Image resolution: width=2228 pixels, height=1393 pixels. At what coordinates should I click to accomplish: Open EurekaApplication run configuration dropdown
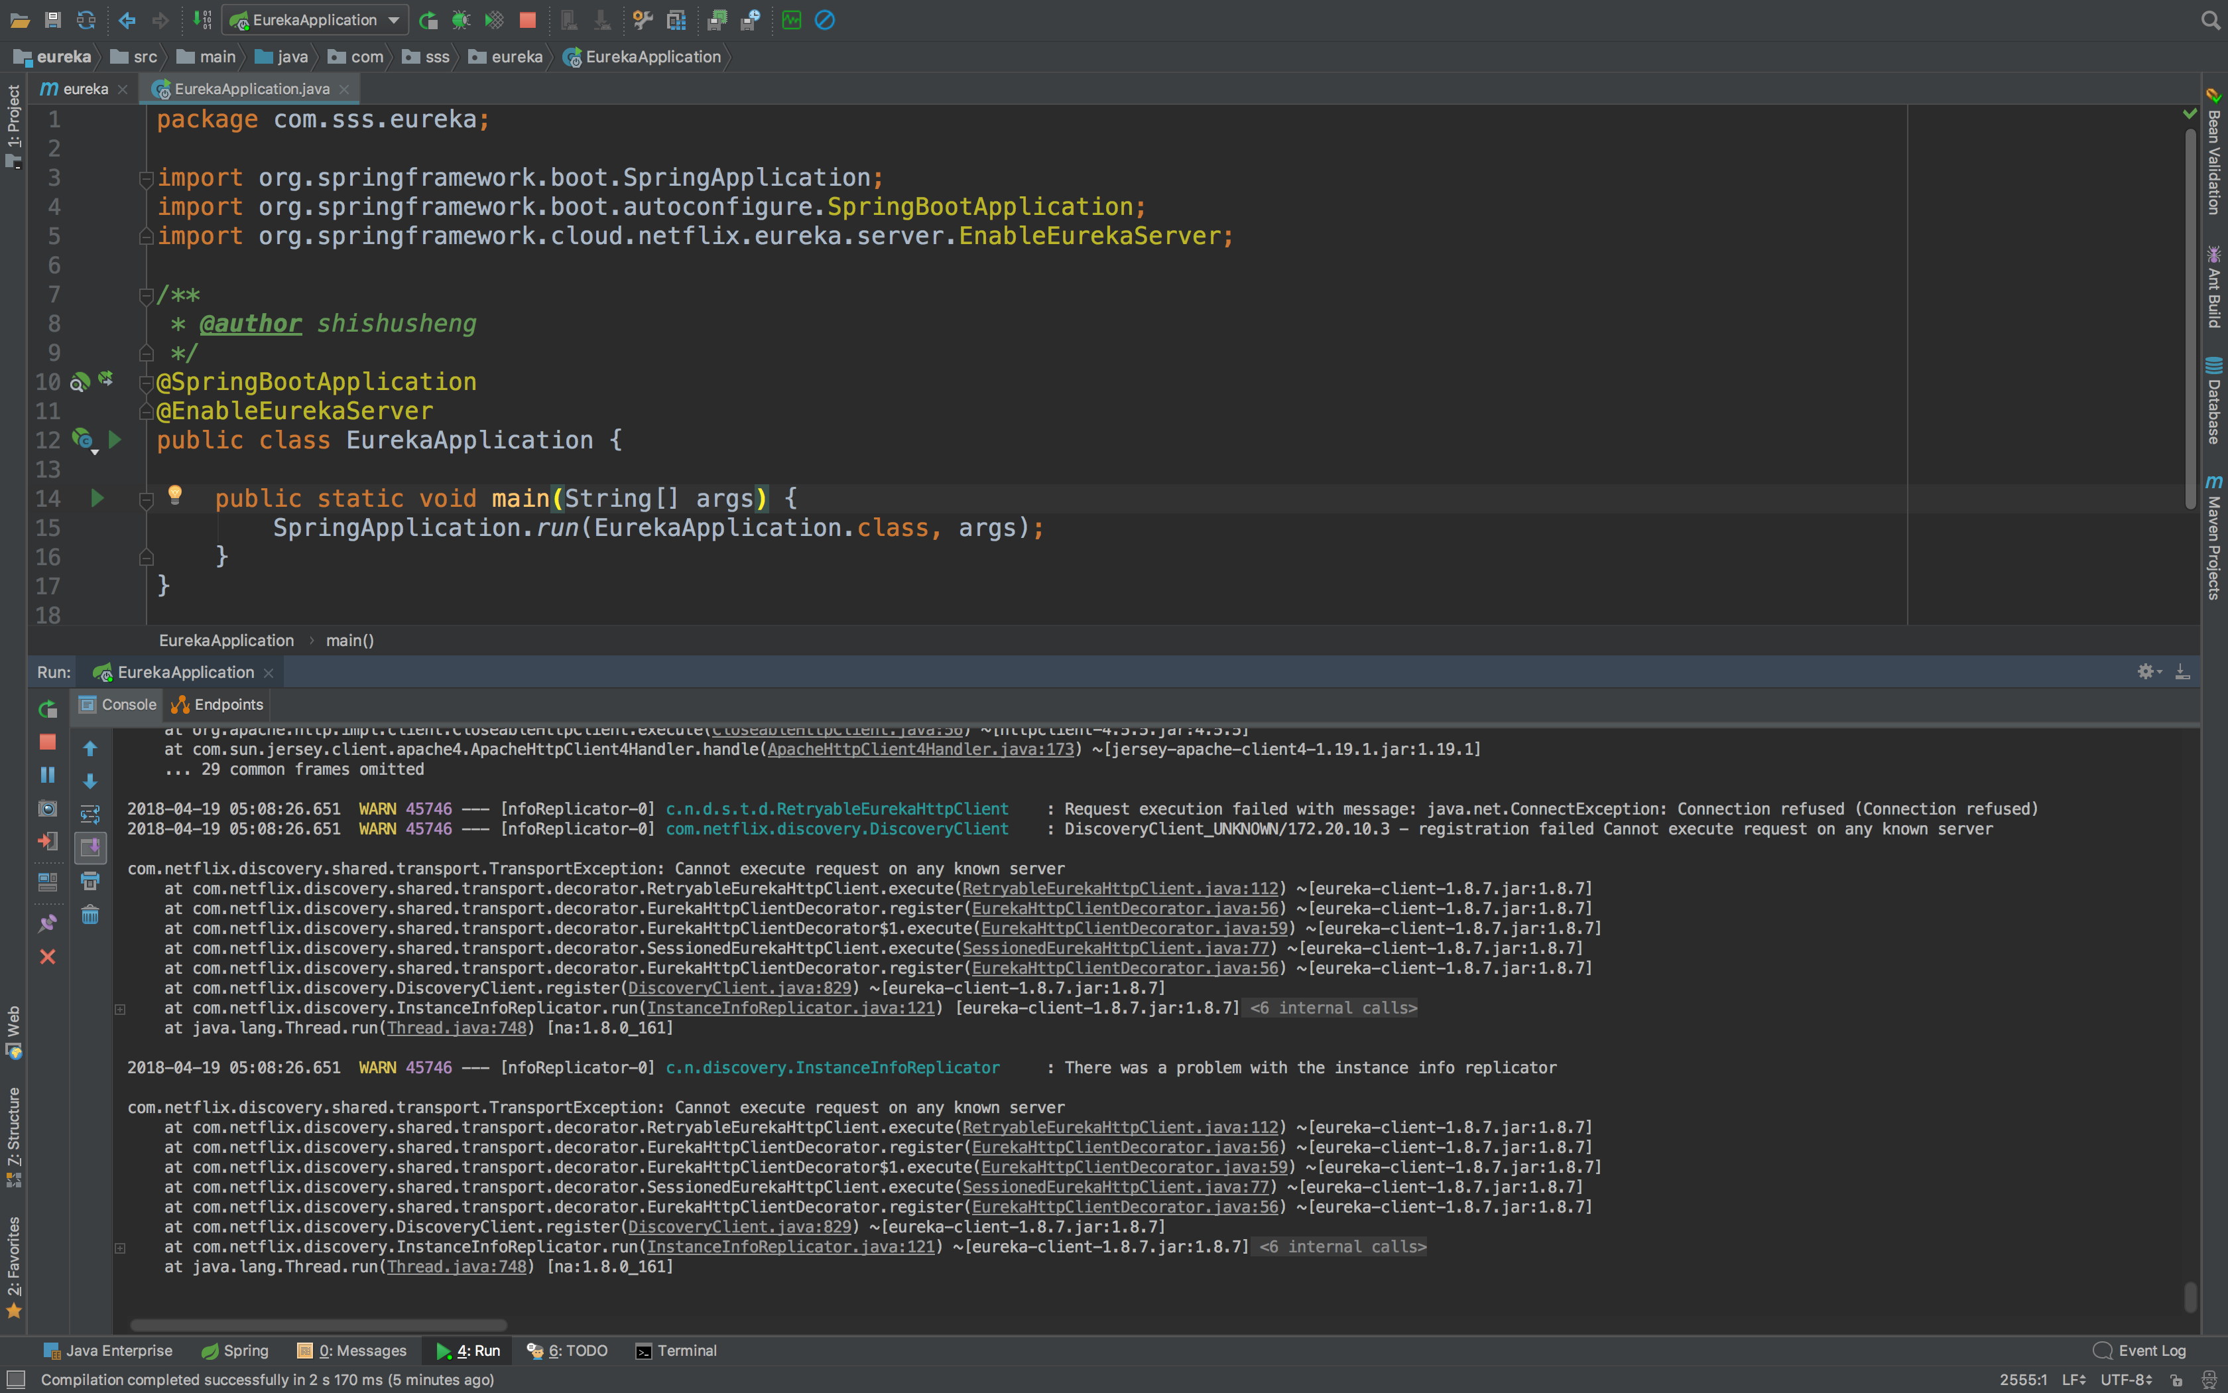coord(316,19)
